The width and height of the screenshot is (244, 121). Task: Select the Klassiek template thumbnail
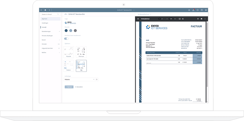(x=69, y=52)
